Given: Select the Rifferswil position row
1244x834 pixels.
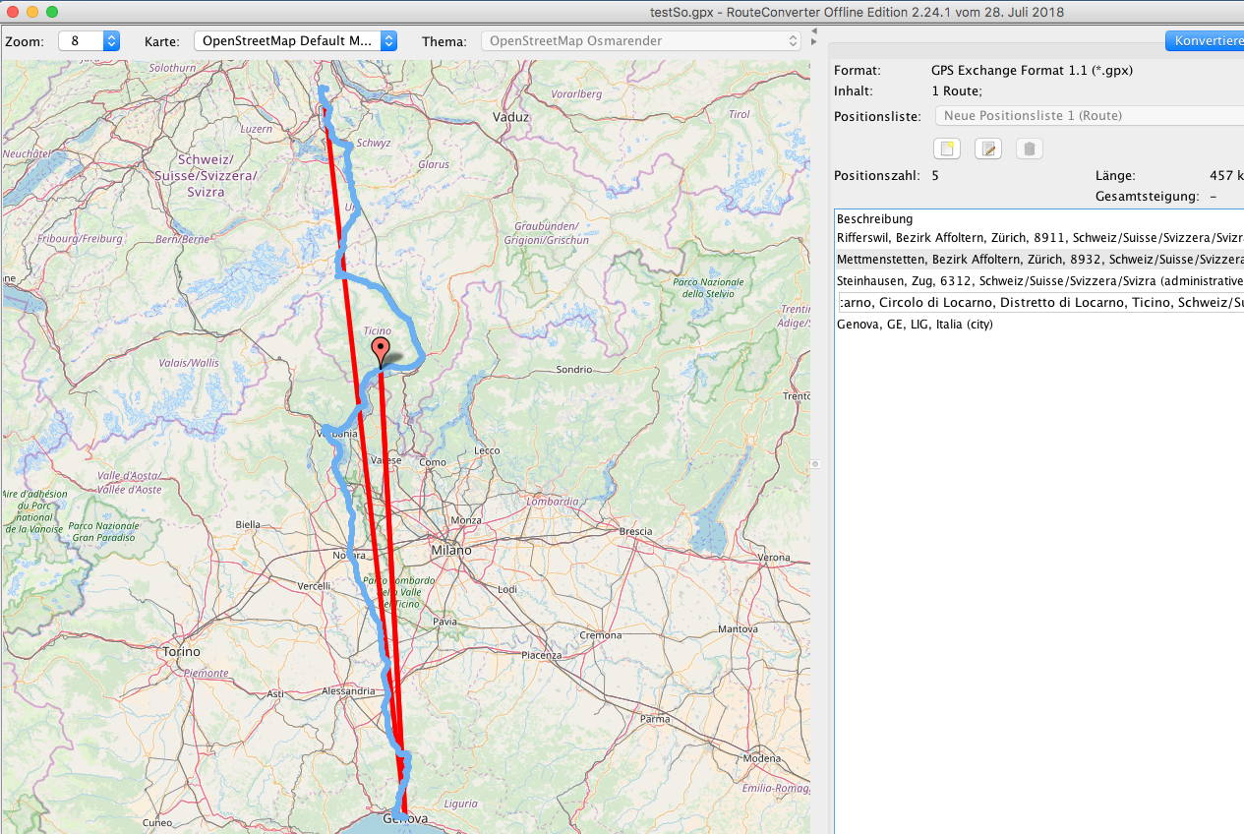Looking at the screenshot, I should tap(1038, 238).
